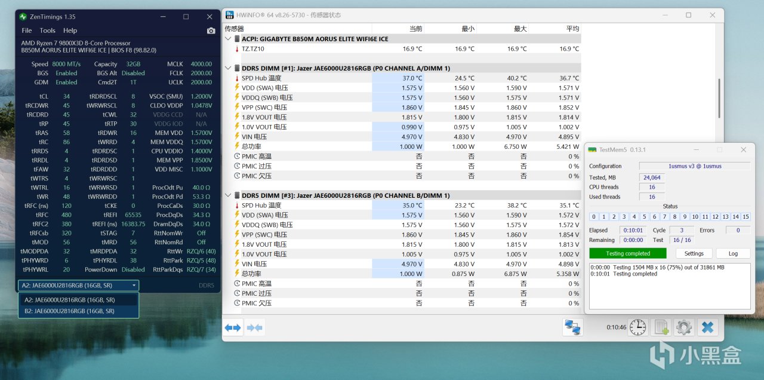
Task: Open HWiNFO sensor settings gear icon
Action: click(683, 327)
